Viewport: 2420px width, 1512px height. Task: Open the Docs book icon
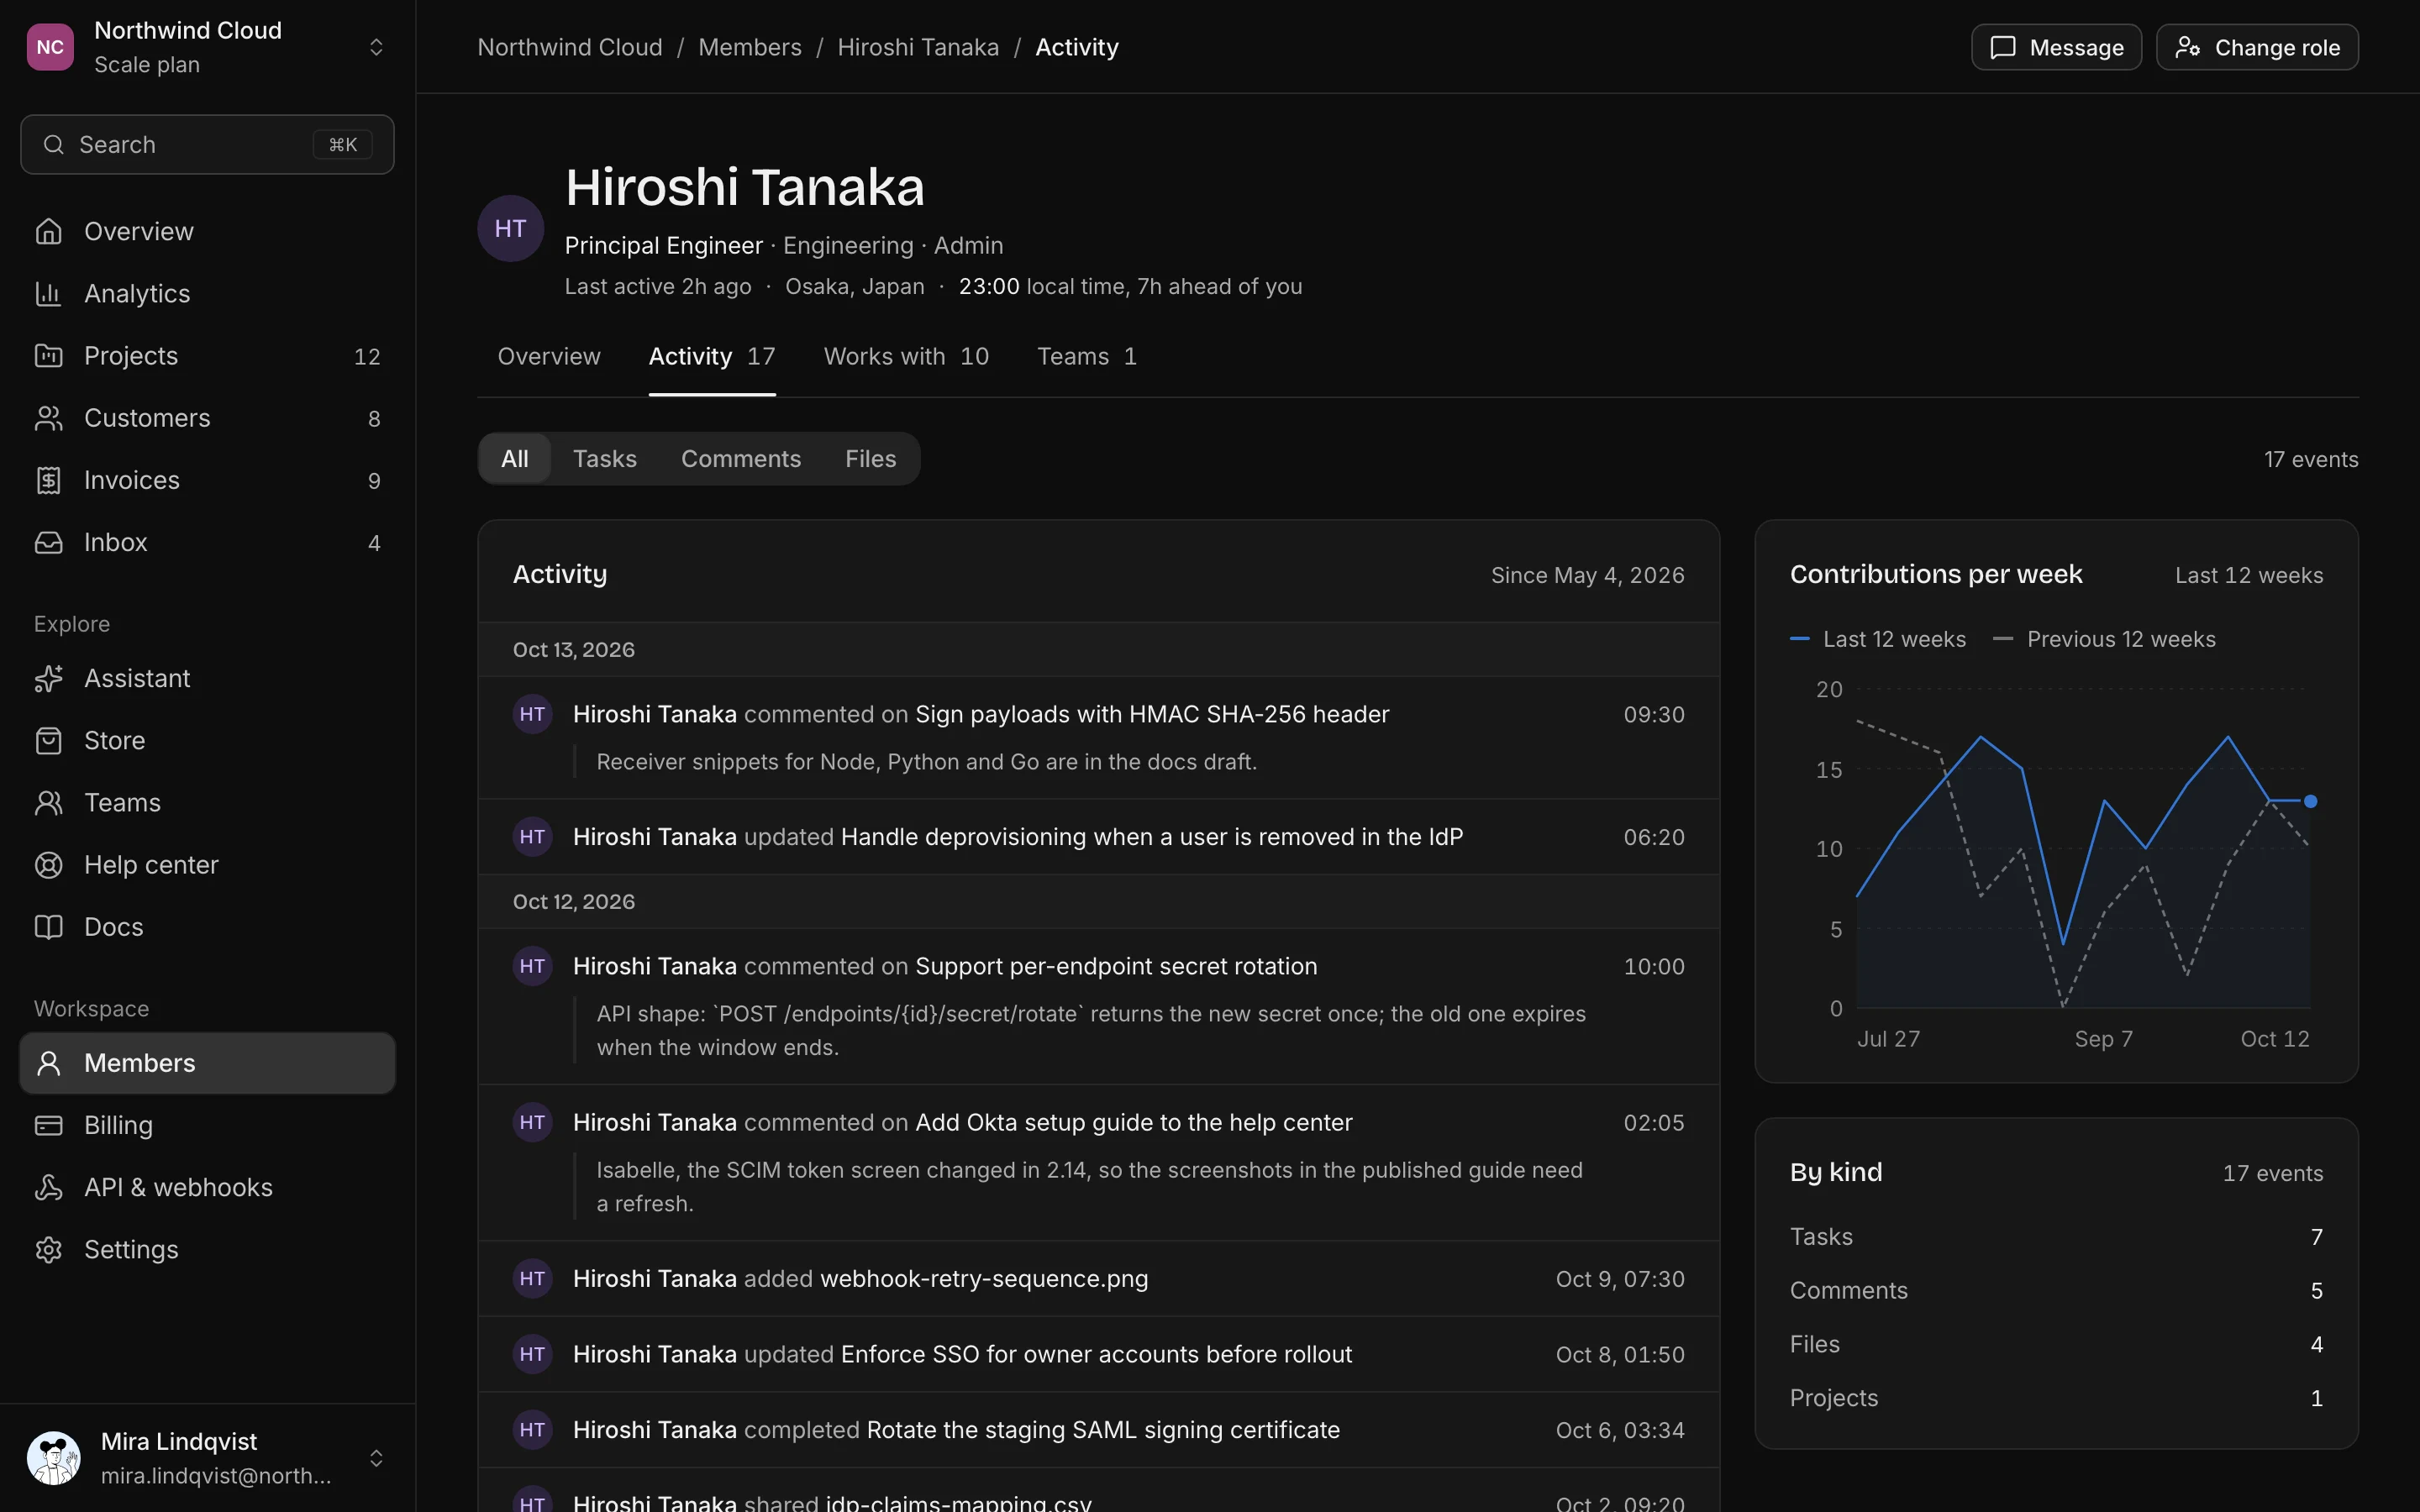(x=48, y=926)
